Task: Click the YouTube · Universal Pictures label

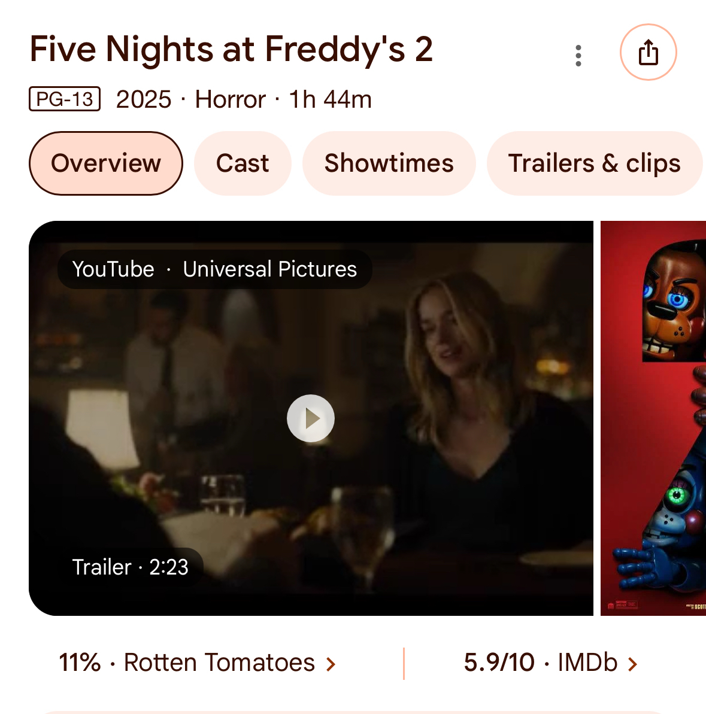Action: coord(214,269)
